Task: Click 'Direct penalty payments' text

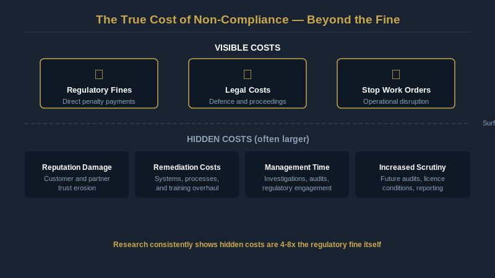Action: click(99, 101)
